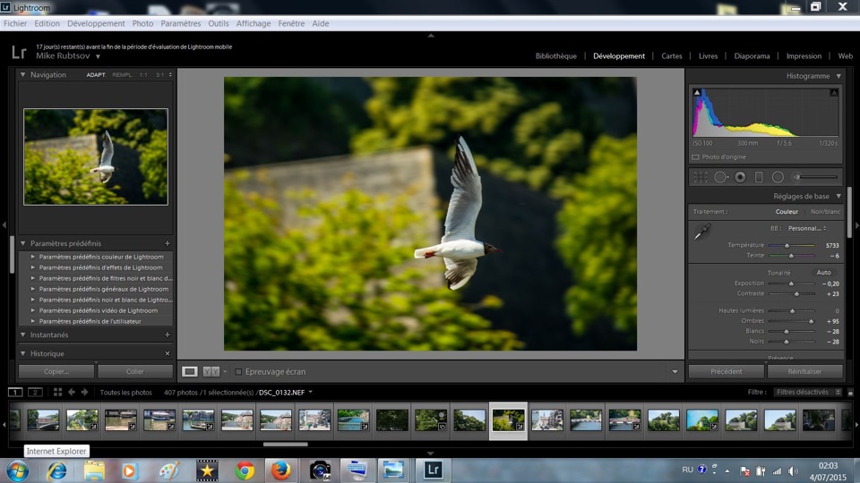This screenshot has width=860, height=483.
Task: Click the Réinitialiser button
Action: (x=804, y=371)
